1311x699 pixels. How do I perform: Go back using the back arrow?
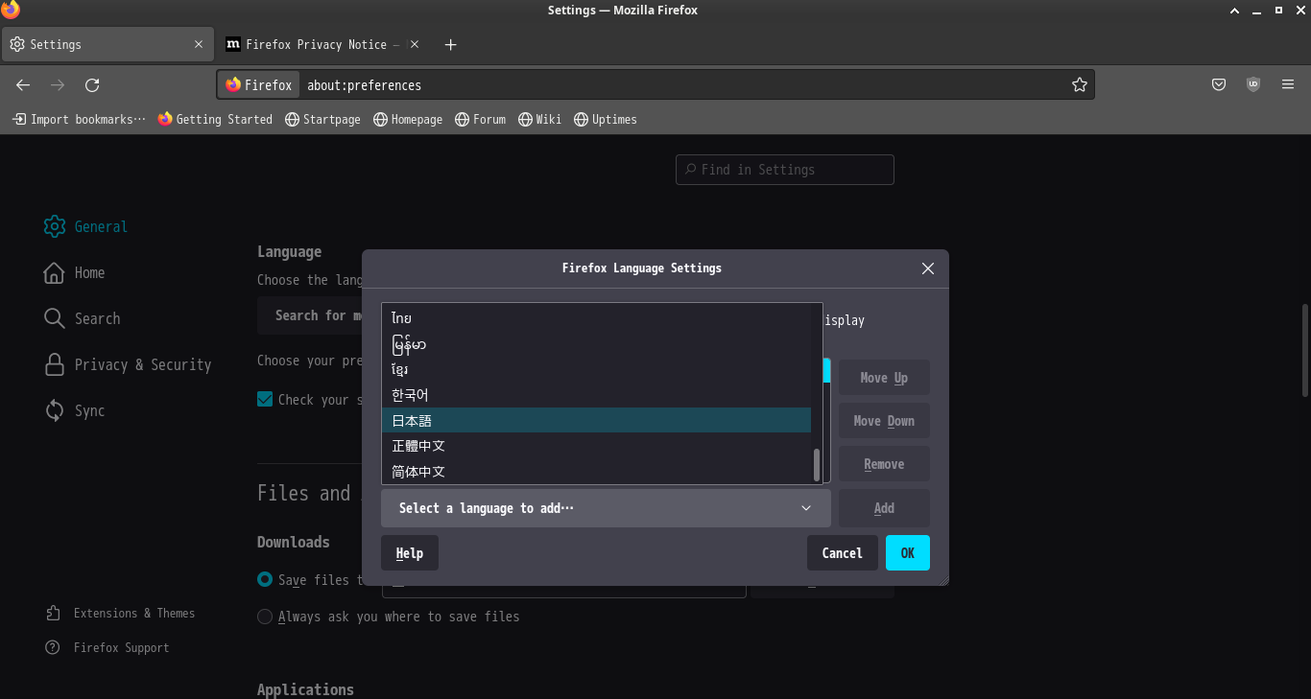click(x=23, y=85)
